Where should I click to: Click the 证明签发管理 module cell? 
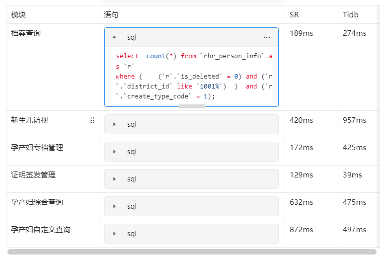33,175
